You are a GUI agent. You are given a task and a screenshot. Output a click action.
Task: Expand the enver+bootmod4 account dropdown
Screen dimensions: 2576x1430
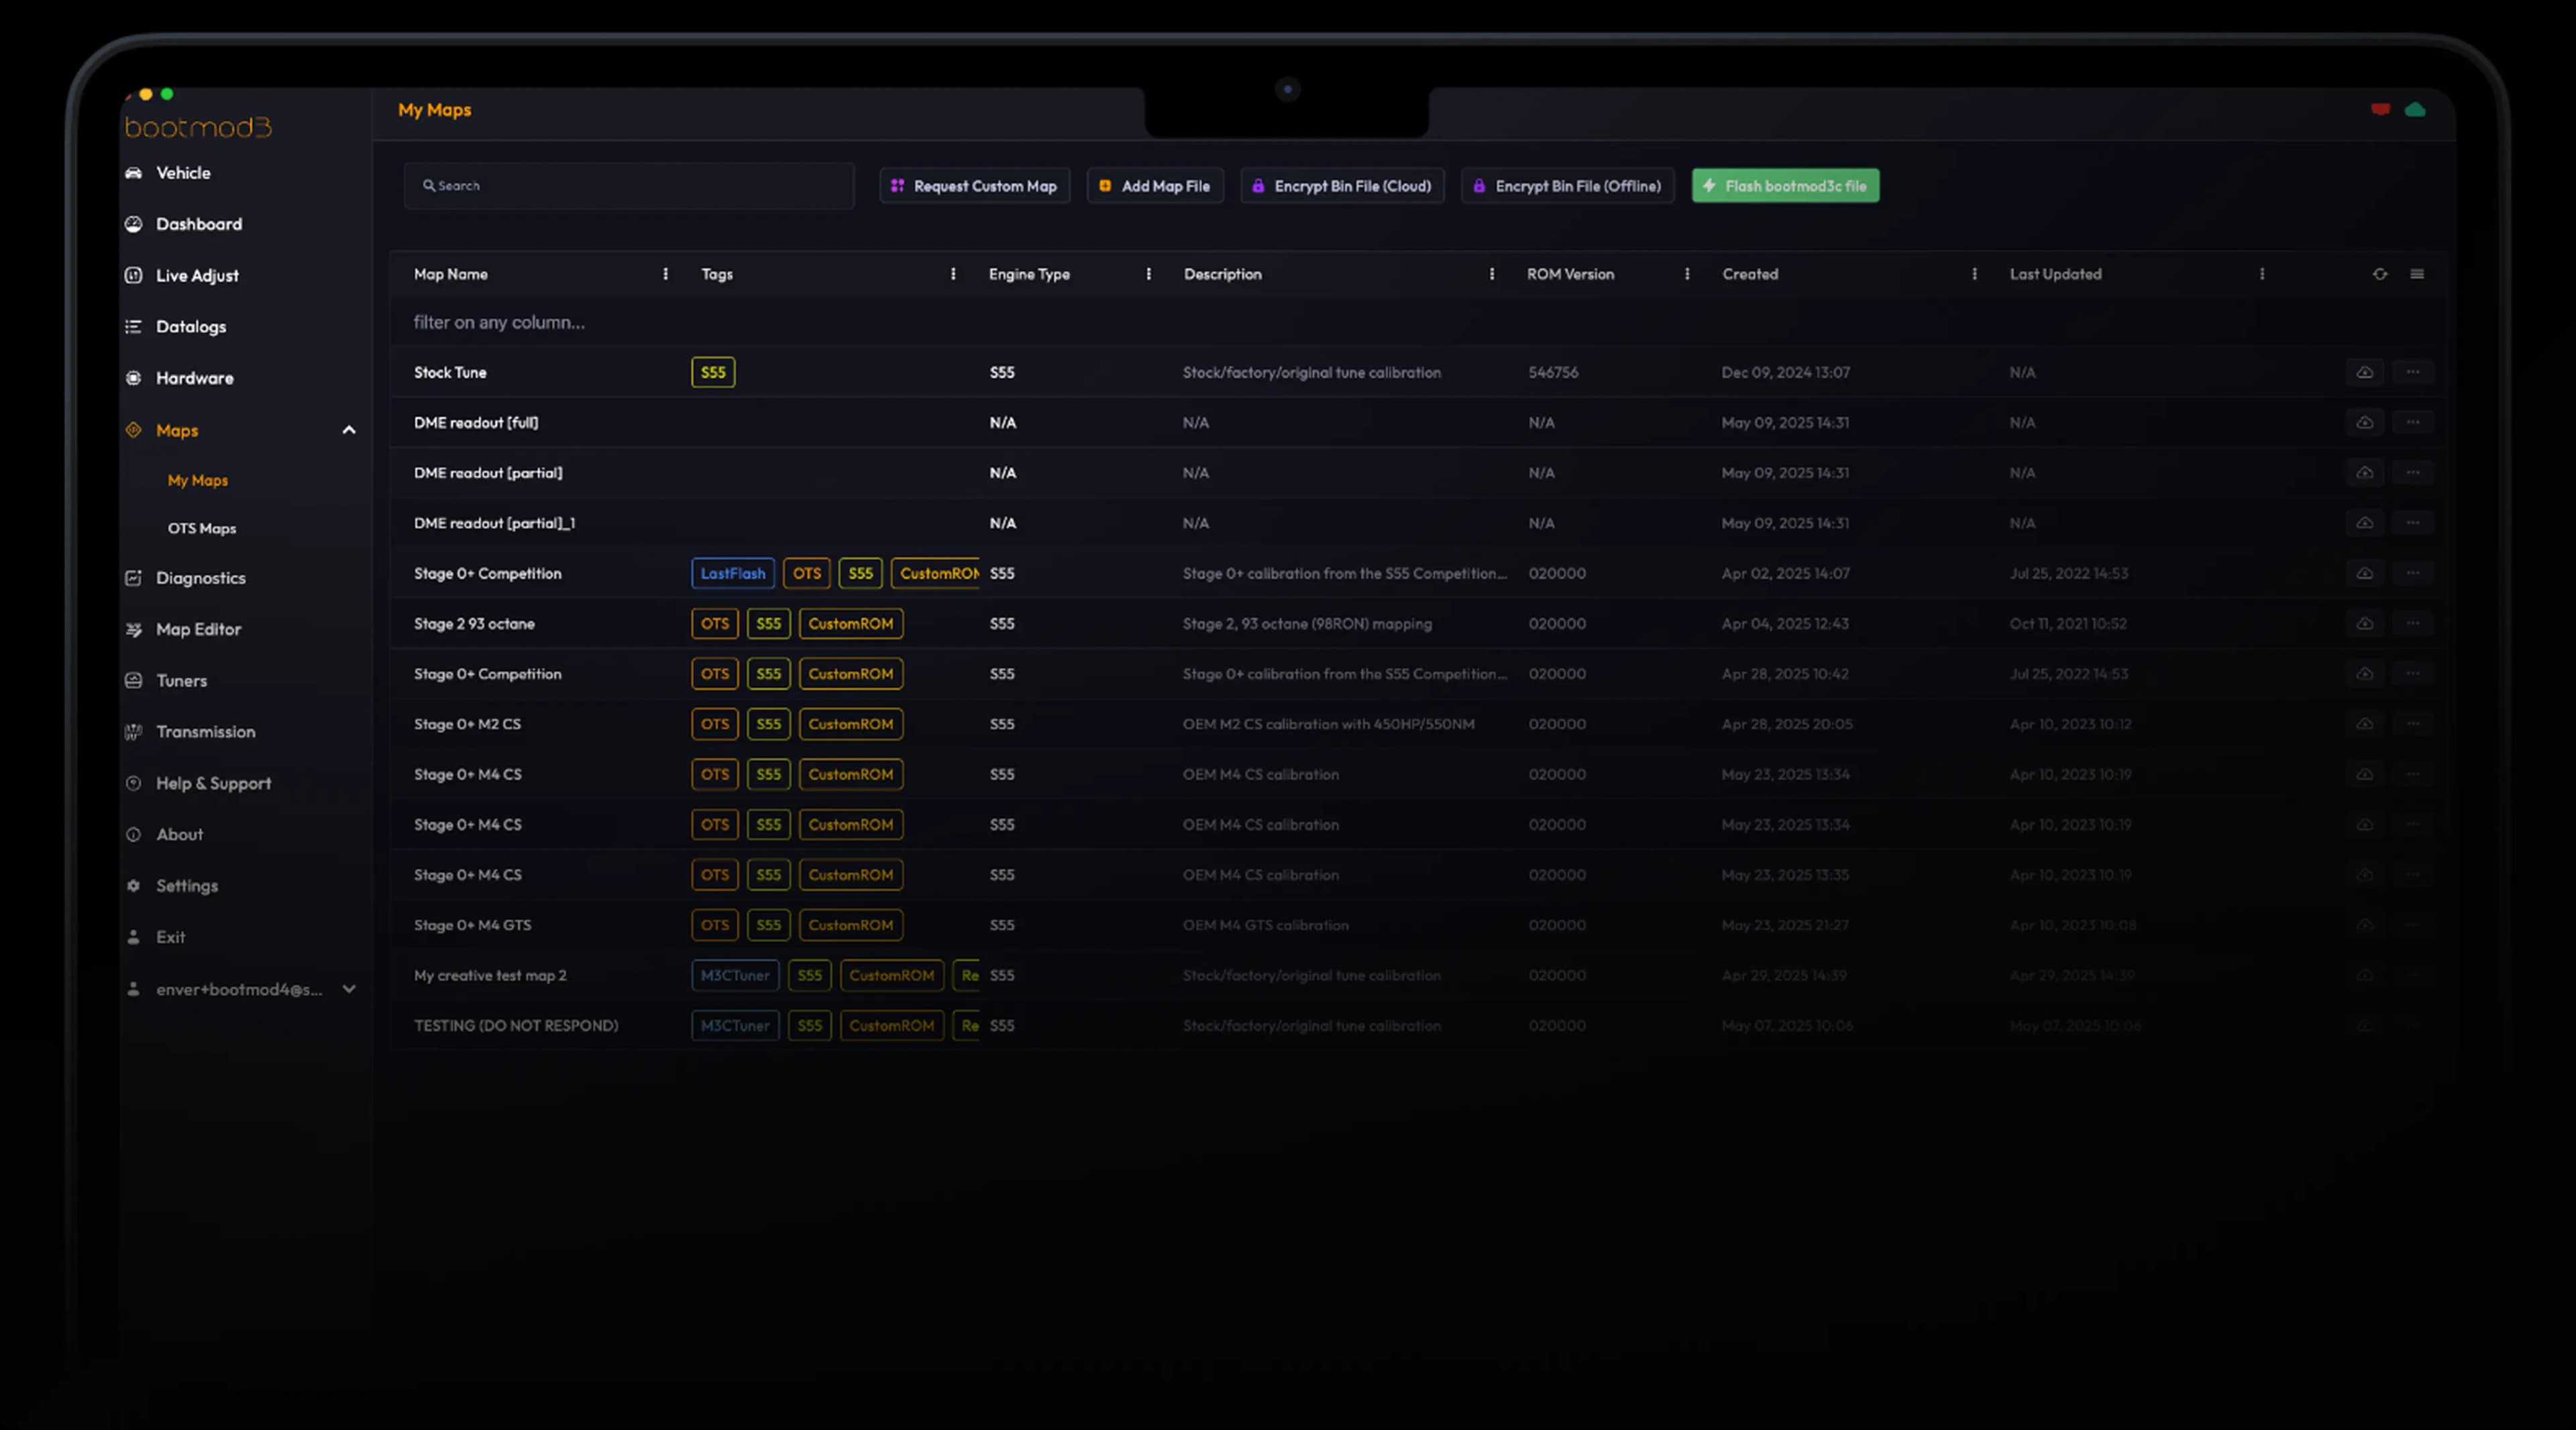(349, 988)
